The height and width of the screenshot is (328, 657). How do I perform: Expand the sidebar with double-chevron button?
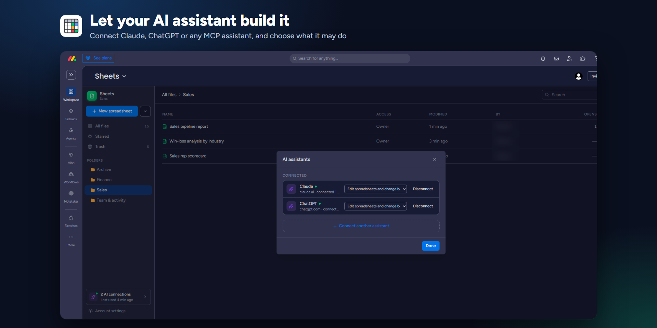point(71,75)
